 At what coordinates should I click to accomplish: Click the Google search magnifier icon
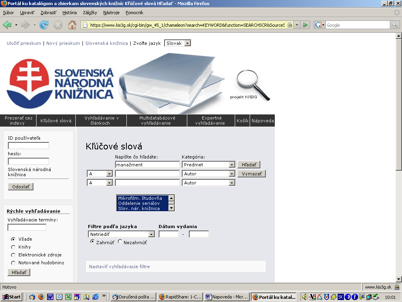pos(395,25)
